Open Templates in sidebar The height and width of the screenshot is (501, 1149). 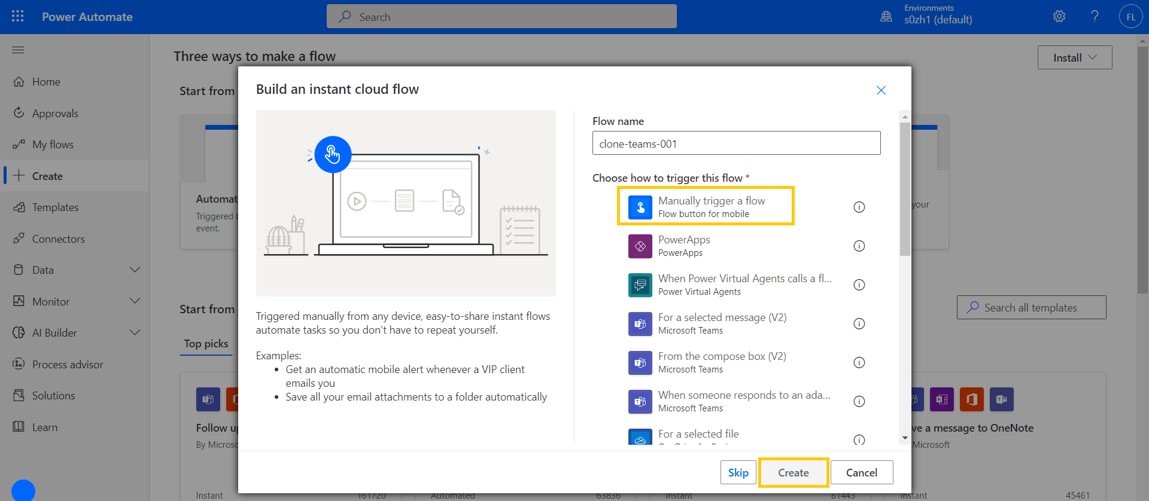click(75, 207)
